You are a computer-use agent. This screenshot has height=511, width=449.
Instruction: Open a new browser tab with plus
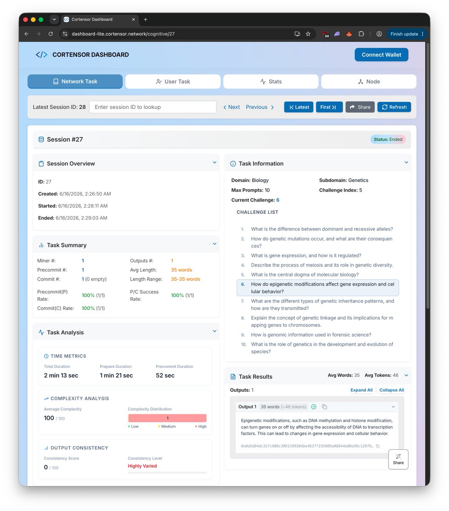(x=145, y=20)
